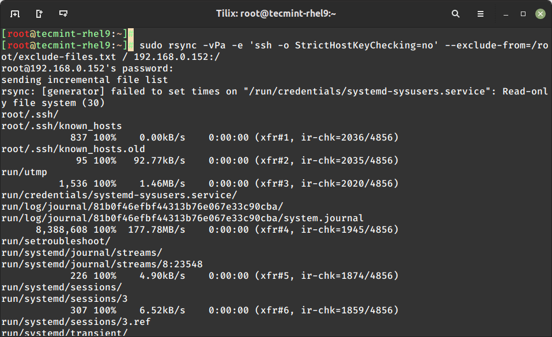
Task: Click the 'sending incremental file list' line
Action: [x=85, y=80]
